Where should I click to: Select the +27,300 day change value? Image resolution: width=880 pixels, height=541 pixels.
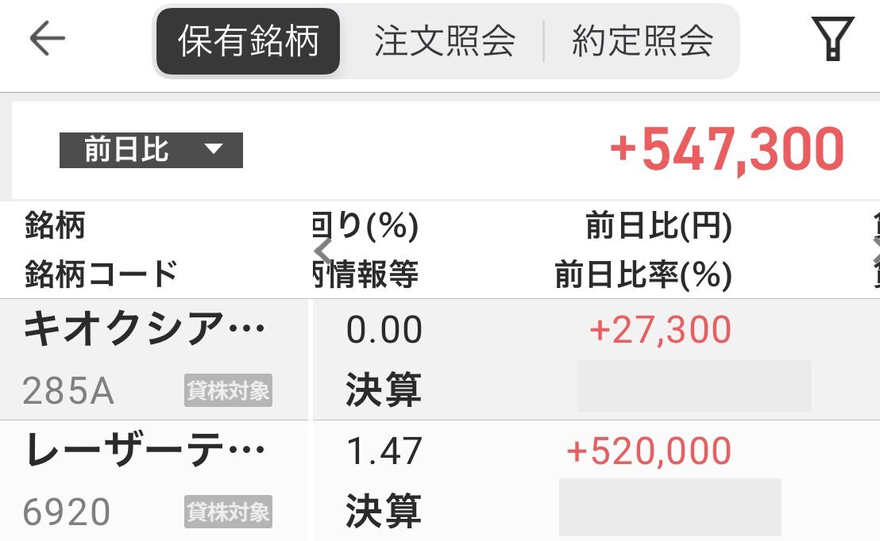[661, 330]
